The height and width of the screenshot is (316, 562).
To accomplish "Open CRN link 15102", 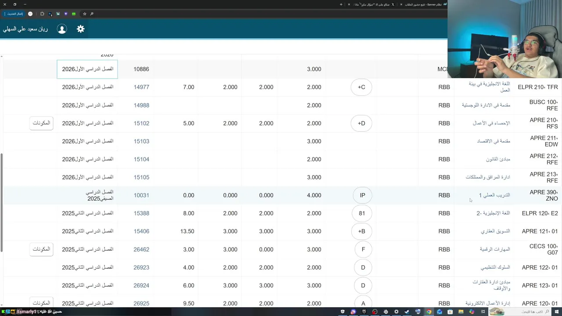I will point(141,123).
